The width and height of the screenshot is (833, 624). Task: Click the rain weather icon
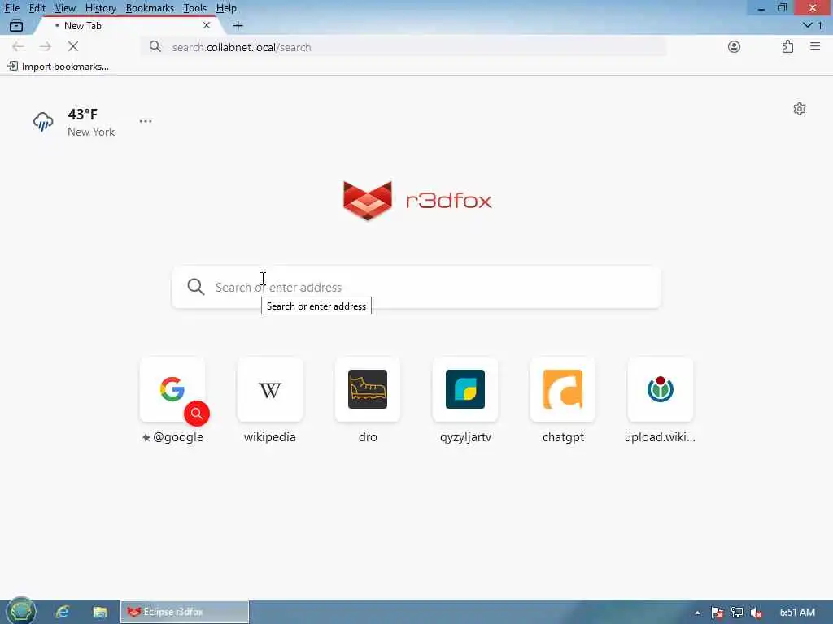[x=43, y=122]
